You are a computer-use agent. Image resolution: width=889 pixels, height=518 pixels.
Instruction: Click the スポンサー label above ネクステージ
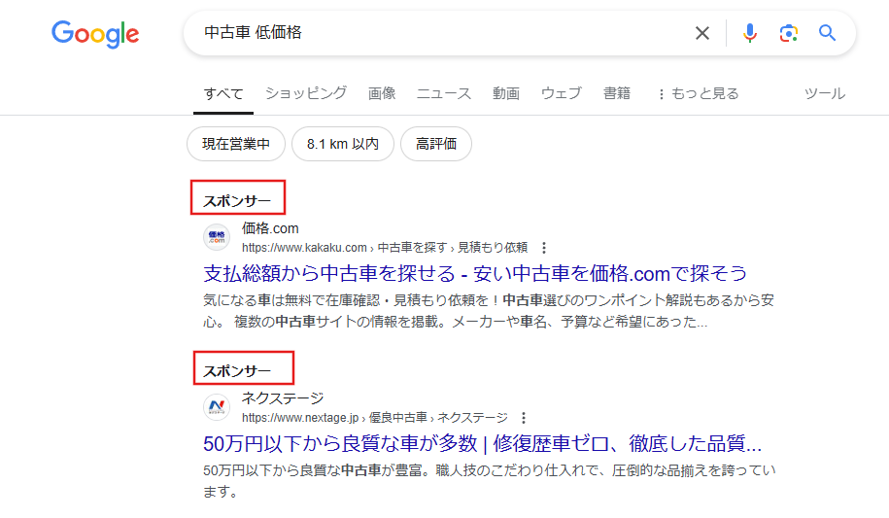point(237,371)
